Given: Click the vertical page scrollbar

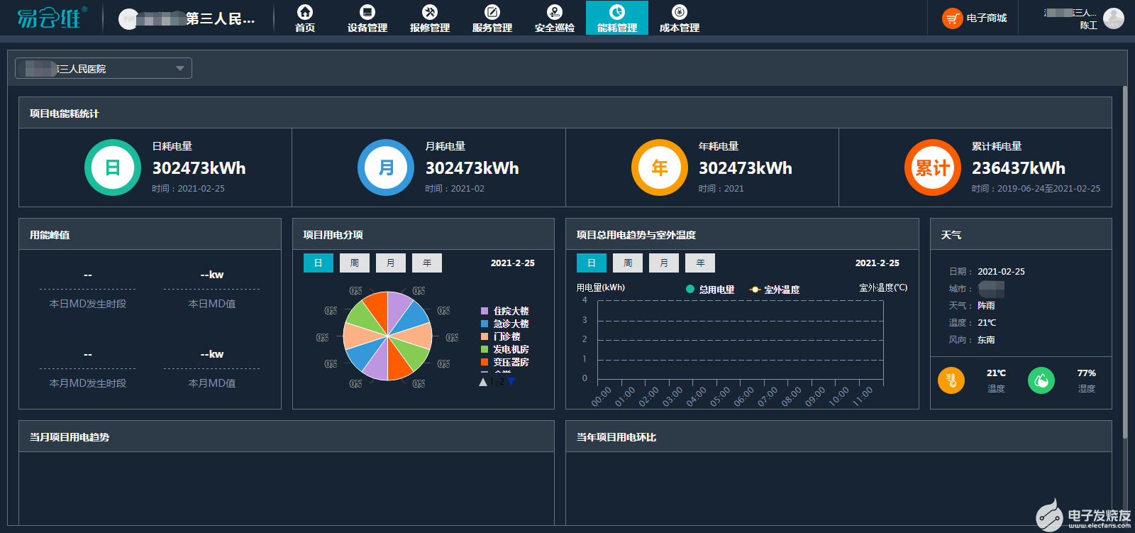Looking at the screenshot, I should [x=1125, y=261].
